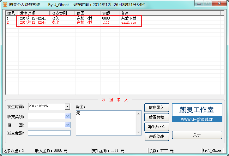Open 密码修改 password change

157,136
